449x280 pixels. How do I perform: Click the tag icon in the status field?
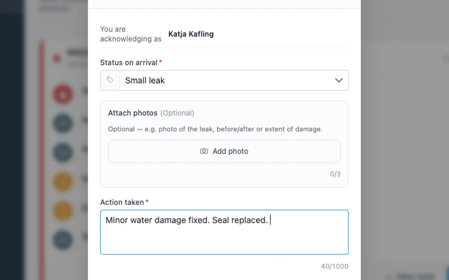110,80
